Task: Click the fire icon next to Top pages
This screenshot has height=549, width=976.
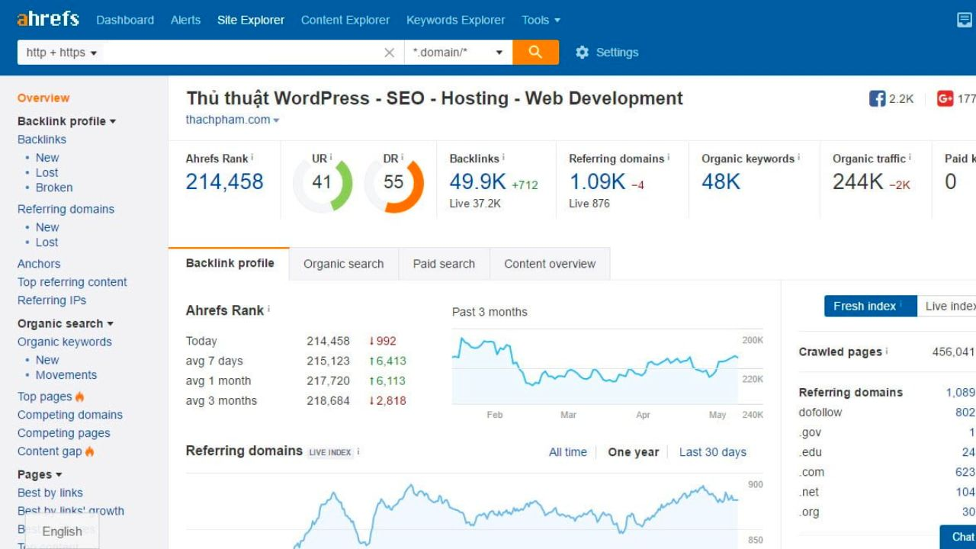Action: 80,396
